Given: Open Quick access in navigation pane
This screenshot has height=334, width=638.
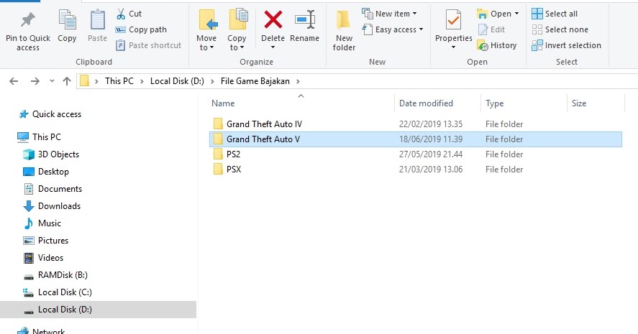Looking at the screenshot, I should click(57, 114).
